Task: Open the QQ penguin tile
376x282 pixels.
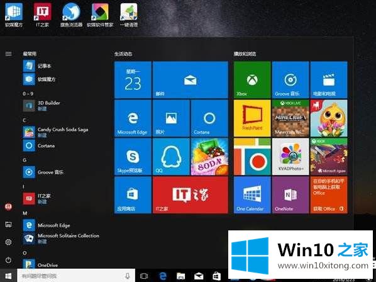Action: (171, 157)
